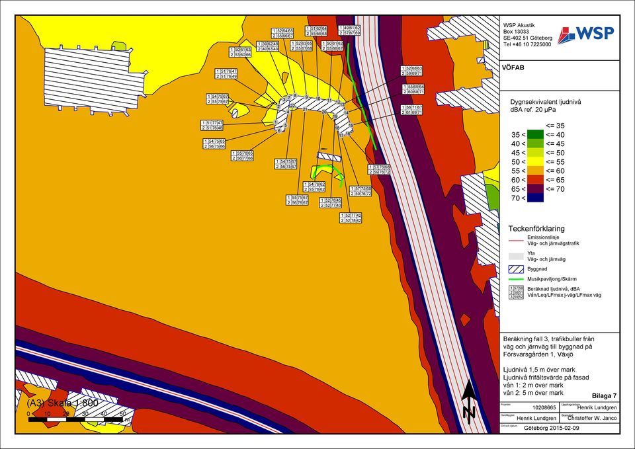Select the green 40–45 dBA swatch

536,143
